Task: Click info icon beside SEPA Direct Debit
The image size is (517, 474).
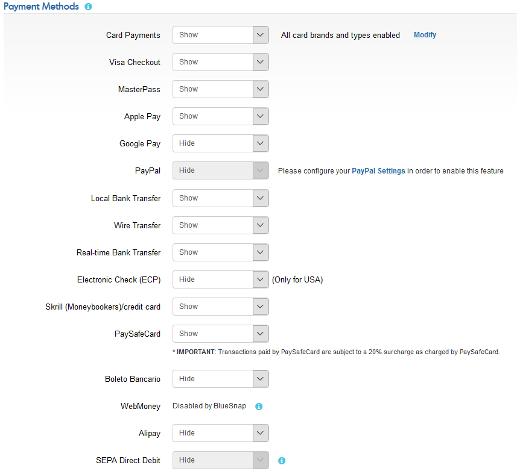Action: click(282, 461)
